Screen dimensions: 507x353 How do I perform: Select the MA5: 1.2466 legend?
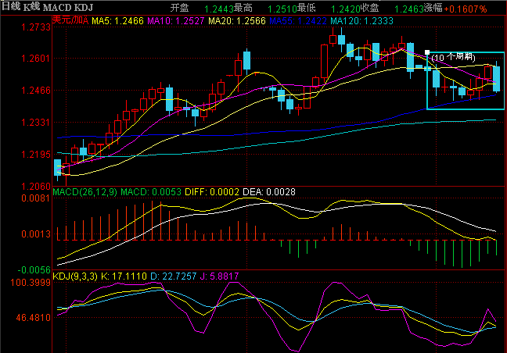click(117, 21)
